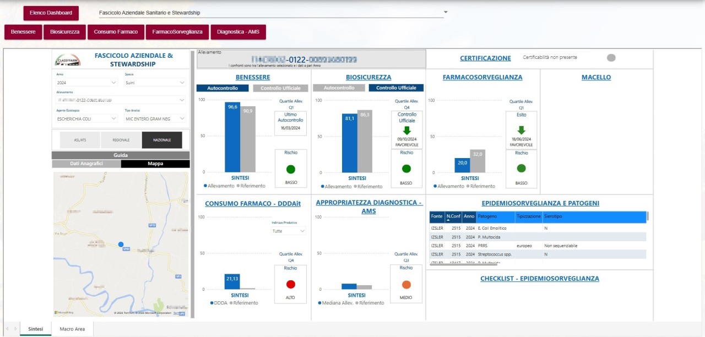
Task: Switch to the Macro Area tab
Action: tap(72, 329)
